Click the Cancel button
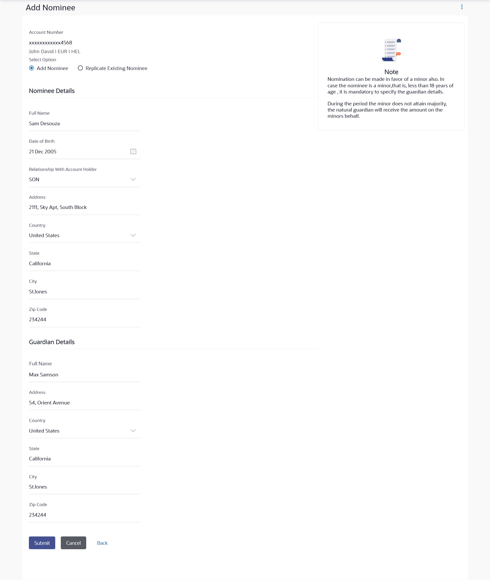 tap(73, 543)
